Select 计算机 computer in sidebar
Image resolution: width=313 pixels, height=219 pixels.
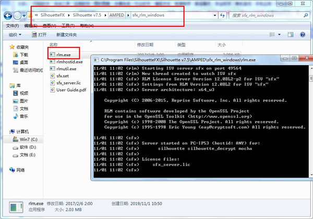point(19,132)
